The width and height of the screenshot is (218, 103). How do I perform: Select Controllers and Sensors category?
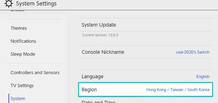pos(35,73)
